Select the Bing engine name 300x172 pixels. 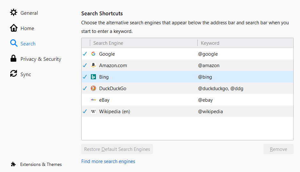tap(104, 77)
